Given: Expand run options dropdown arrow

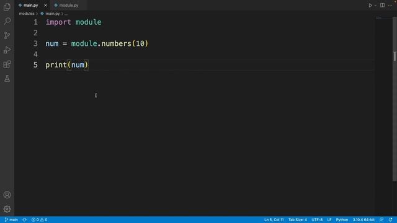Looking at the screenshot, I should coord(375,6).
